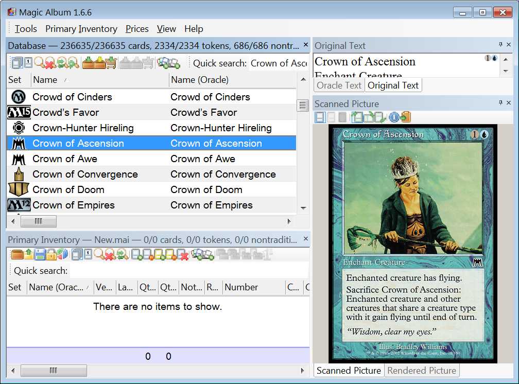Open the Primary Inventory menu
Image resolution: width=519 pixels, height=384 pixels.
pyautogui.click(x=81, y=29)
